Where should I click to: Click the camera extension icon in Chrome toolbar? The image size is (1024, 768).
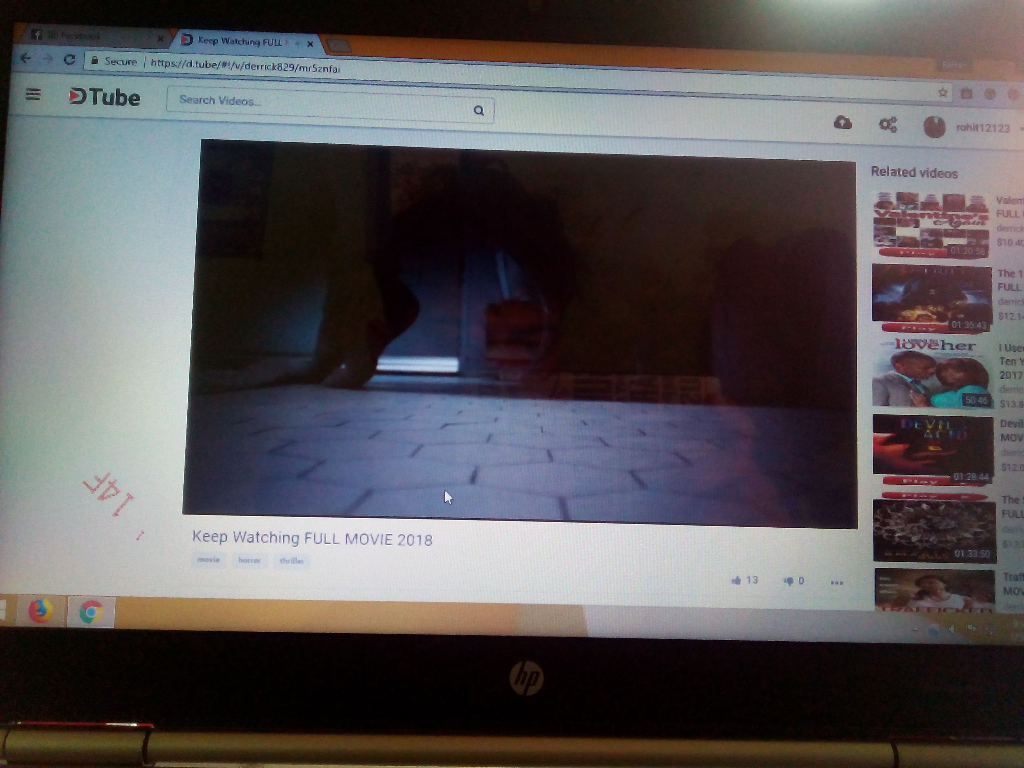(966, 94)
